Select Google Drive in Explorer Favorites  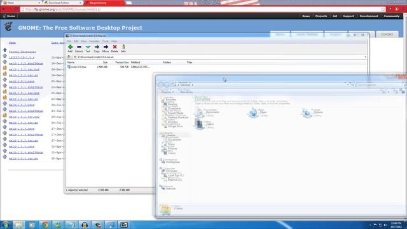(174, 126)
